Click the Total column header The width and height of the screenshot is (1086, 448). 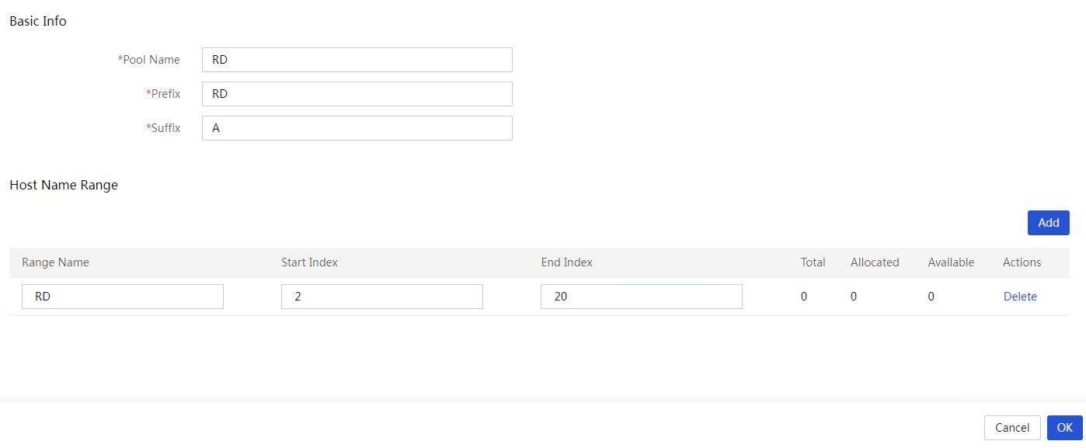pyautogui.click(x=813, y=262)
